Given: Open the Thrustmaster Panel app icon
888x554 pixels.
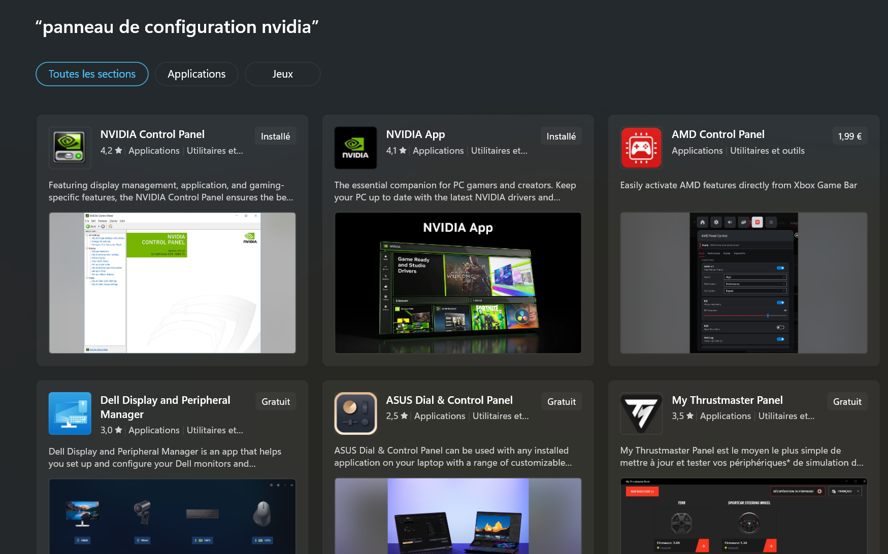Looking at the screenshot, I should point(641,413).
